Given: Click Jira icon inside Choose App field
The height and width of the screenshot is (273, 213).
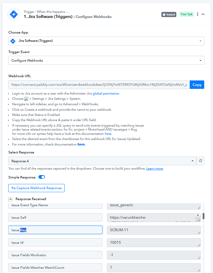Looking at the screenshot, I should [13, 41].
